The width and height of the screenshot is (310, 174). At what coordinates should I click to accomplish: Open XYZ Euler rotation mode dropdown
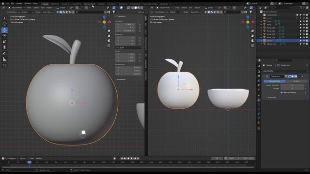click(128, 48)
